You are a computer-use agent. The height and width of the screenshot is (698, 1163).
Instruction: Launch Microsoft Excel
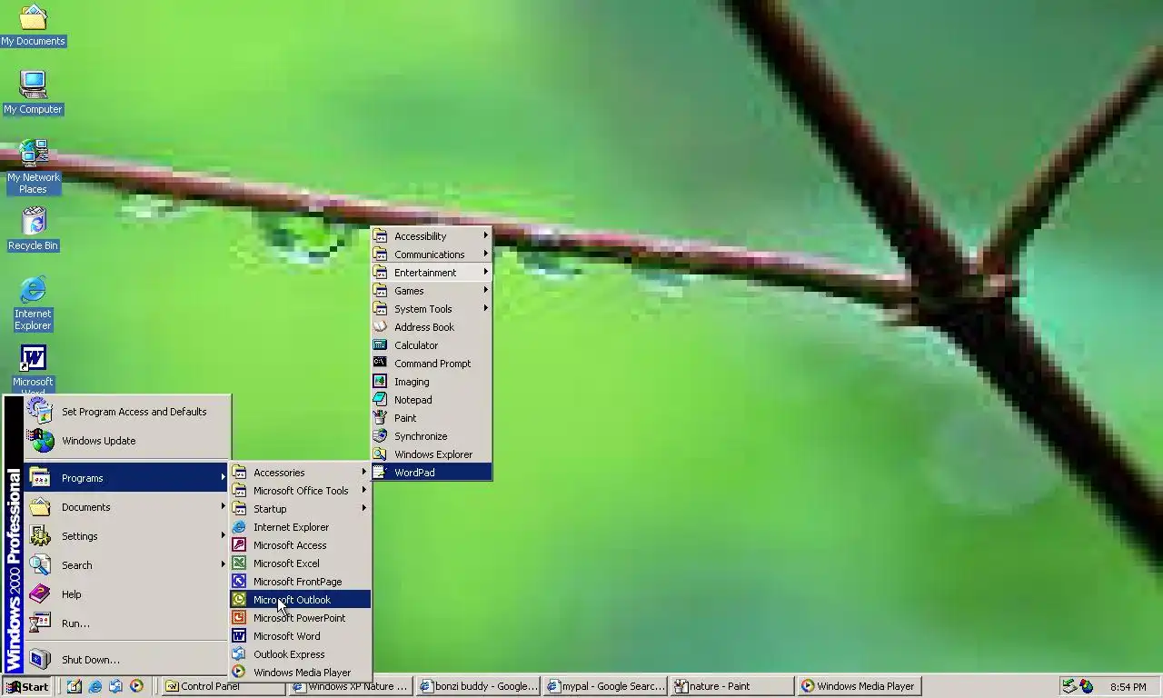[x=300, y=563]
